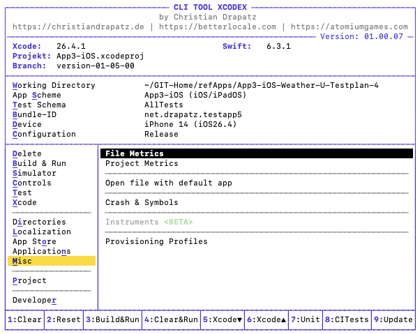Click the Xcode version 26.4.1
This screenshot has width=420, height=334.
71,46
